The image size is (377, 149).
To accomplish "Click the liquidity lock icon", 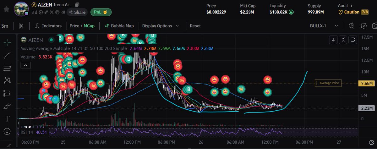I will point(292,12).
